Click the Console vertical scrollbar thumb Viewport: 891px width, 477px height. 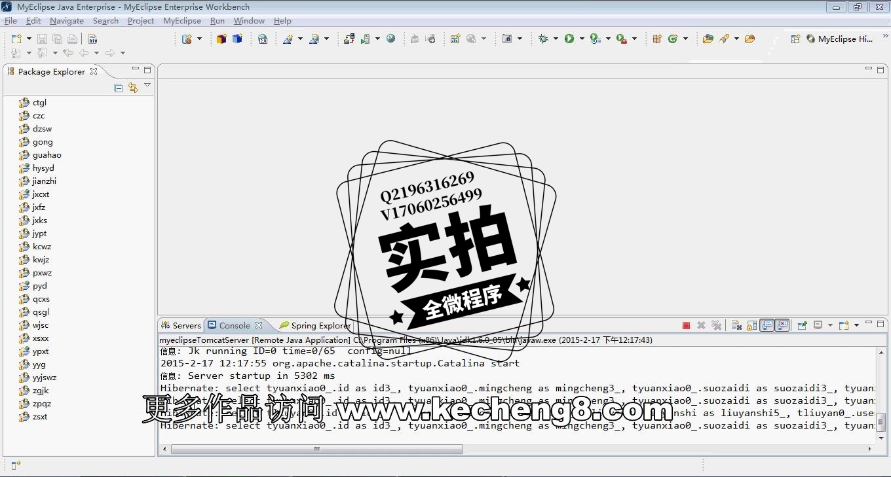click(x=881, y=421)
